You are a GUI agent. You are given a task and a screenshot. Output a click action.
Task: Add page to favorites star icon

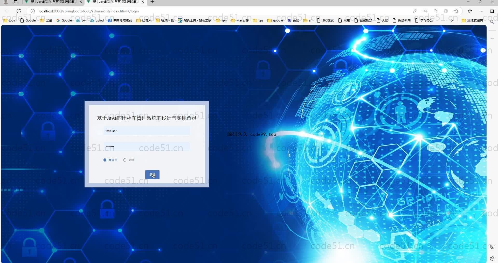point(456,11)
